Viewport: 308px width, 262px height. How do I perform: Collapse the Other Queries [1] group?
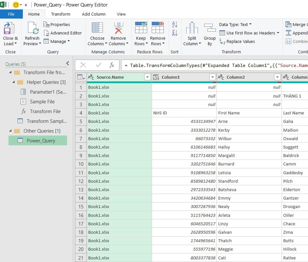10,131
